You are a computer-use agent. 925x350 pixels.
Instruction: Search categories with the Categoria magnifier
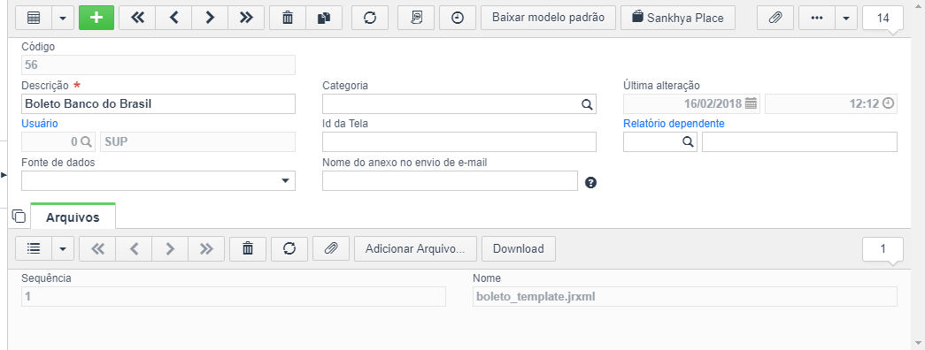coord(586,104)
